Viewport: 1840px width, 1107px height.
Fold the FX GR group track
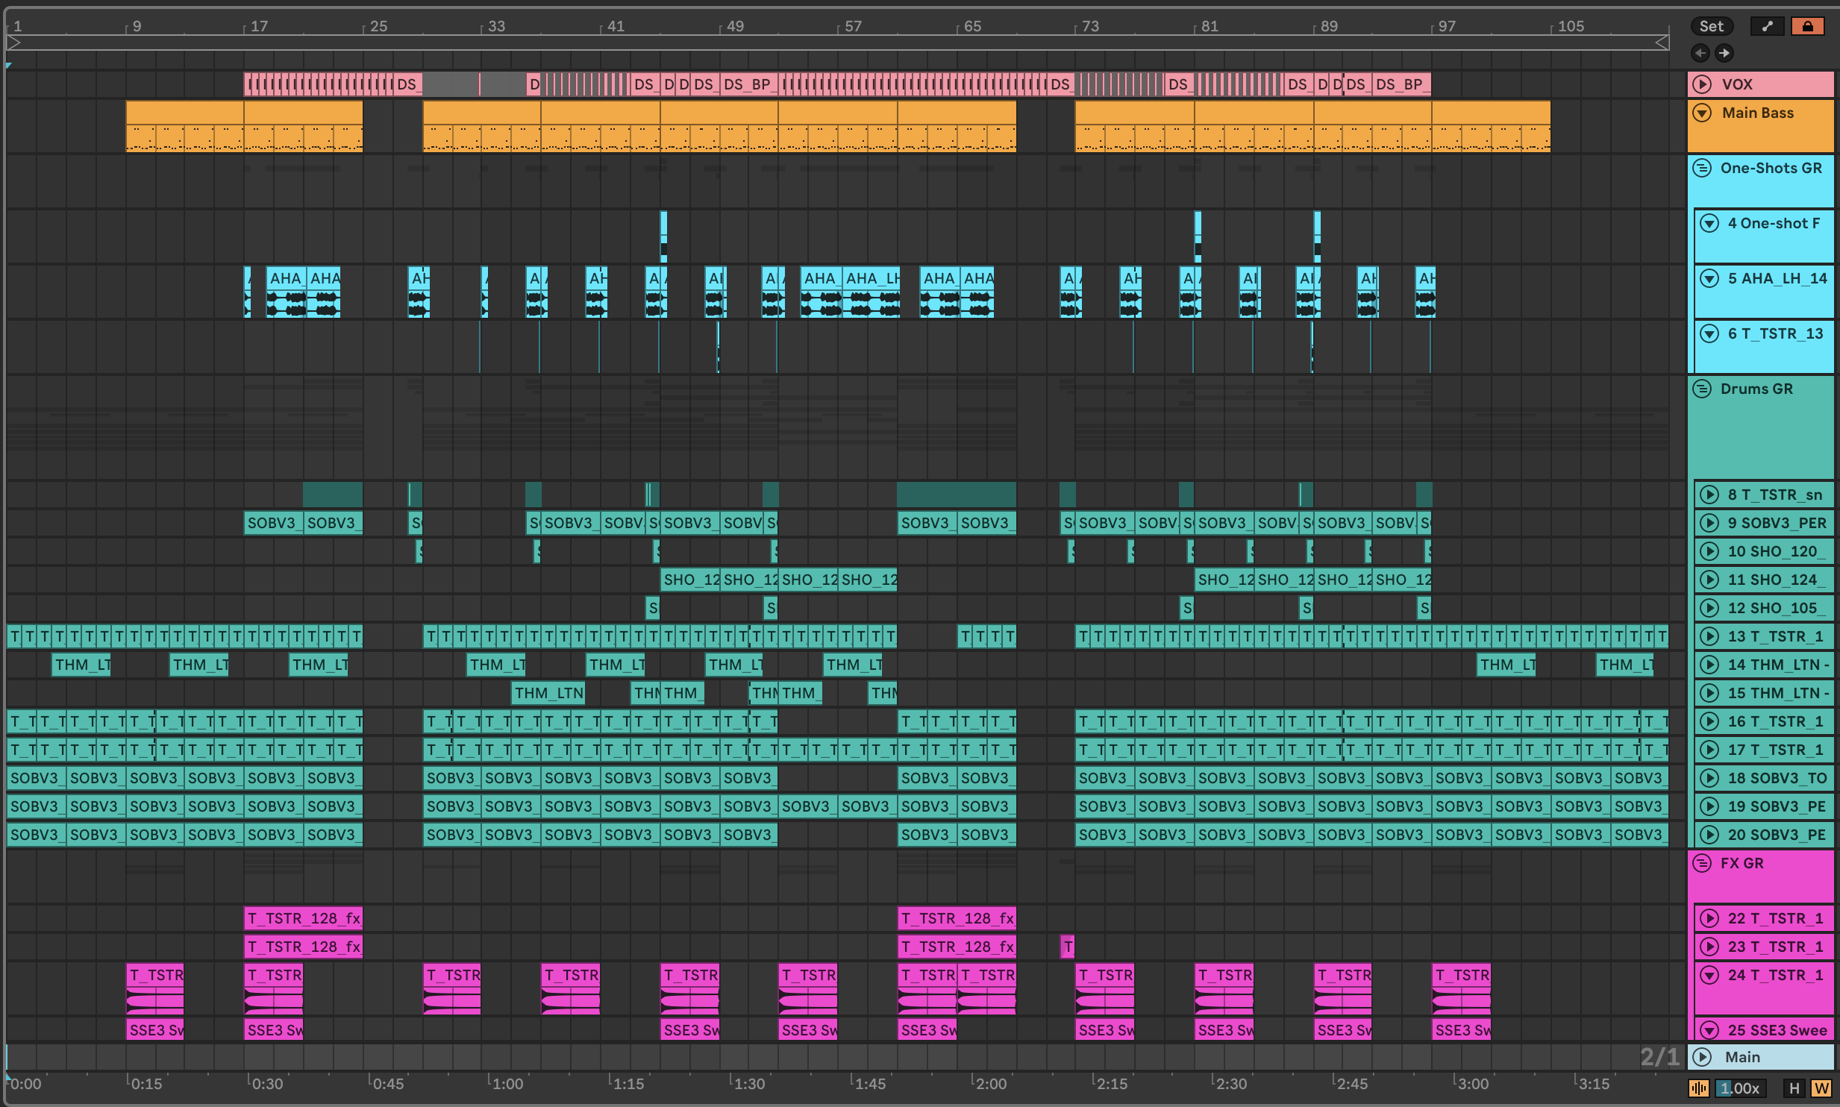[1702, 864]
